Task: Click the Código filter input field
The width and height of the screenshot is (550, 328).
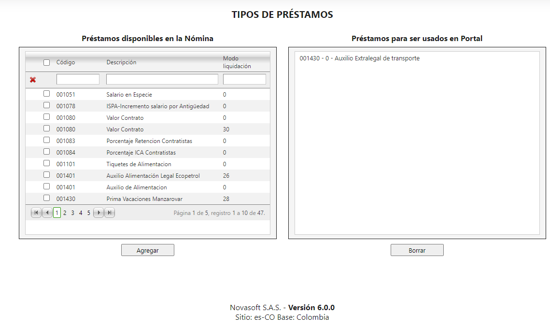Action: [78, 79]
